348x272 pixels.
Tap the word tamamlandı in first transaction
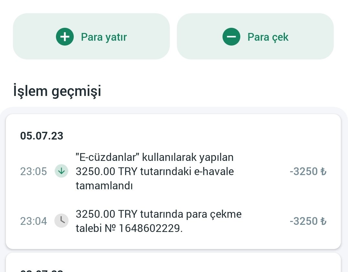coord(104,185)
